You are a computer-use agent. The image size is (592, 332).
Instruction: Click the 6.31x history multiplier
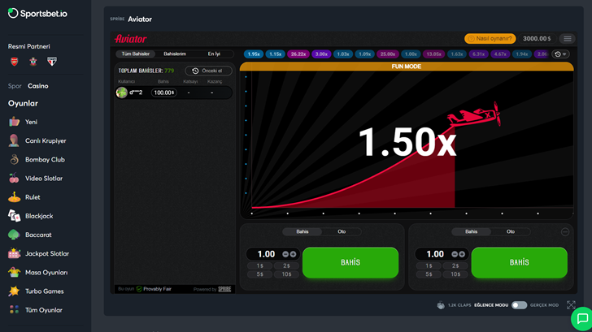tap(479, 54)
